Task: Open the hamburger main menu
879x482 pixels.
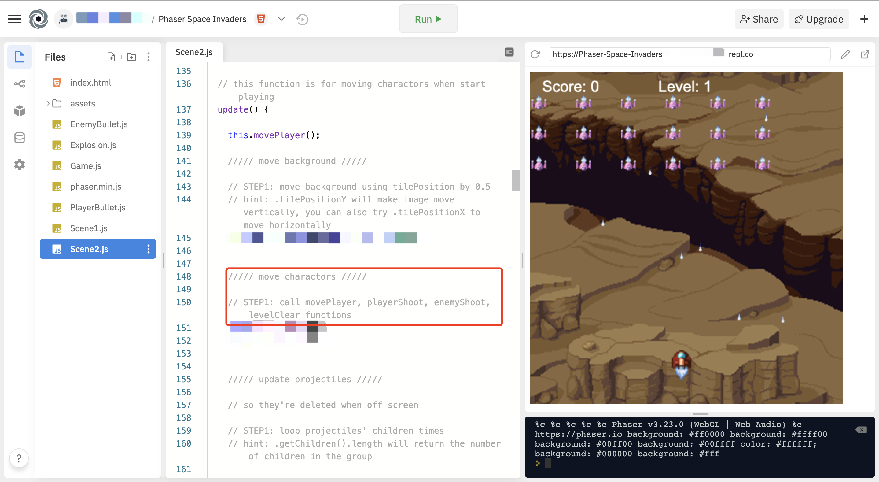Action: (x=14, y=19)
